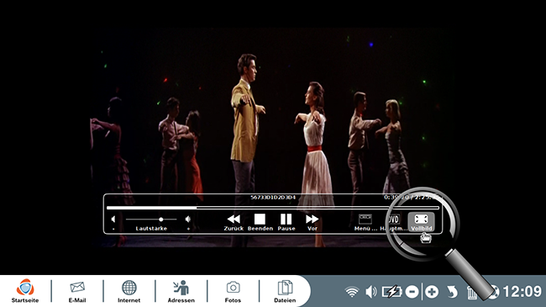Pause the movie

[x=286, y=222]
